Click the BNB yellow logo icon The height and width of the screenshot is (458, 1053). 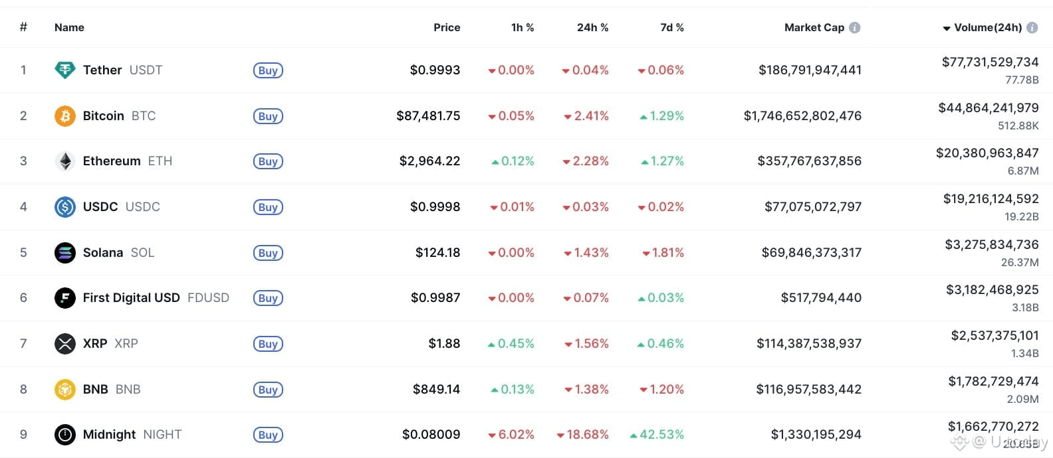64,390
